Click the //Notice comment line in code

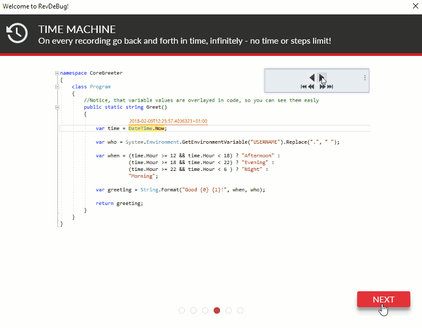201,100
